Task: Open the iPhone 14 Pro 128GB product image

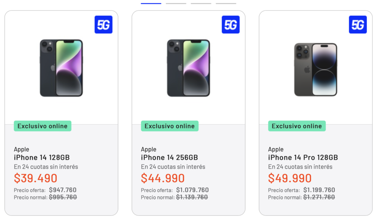Action: coord(316,69)
